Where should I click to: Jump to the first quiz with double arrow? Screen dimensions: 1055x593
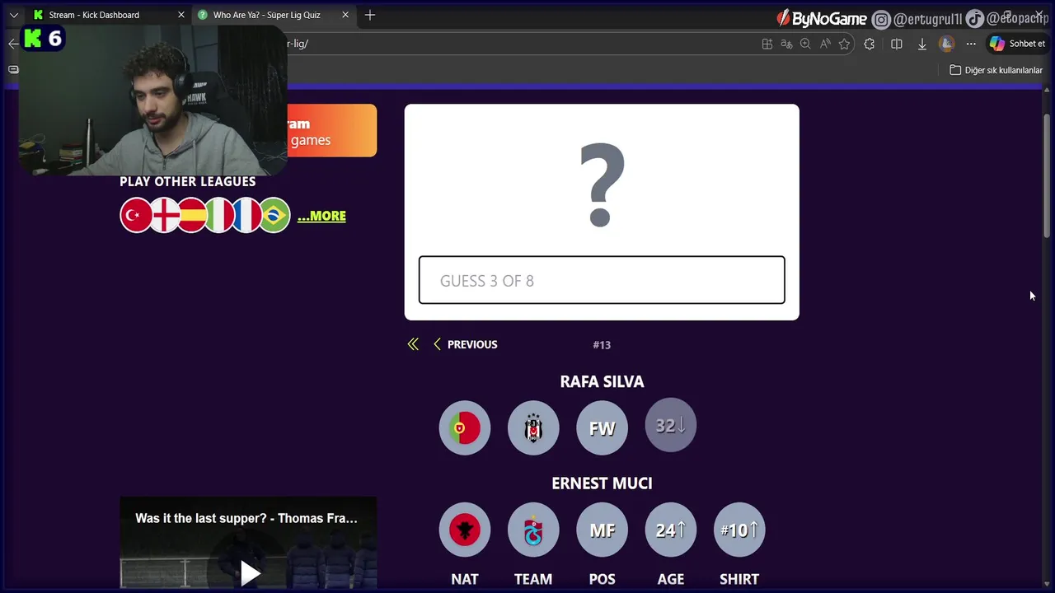tap(413, 344)
